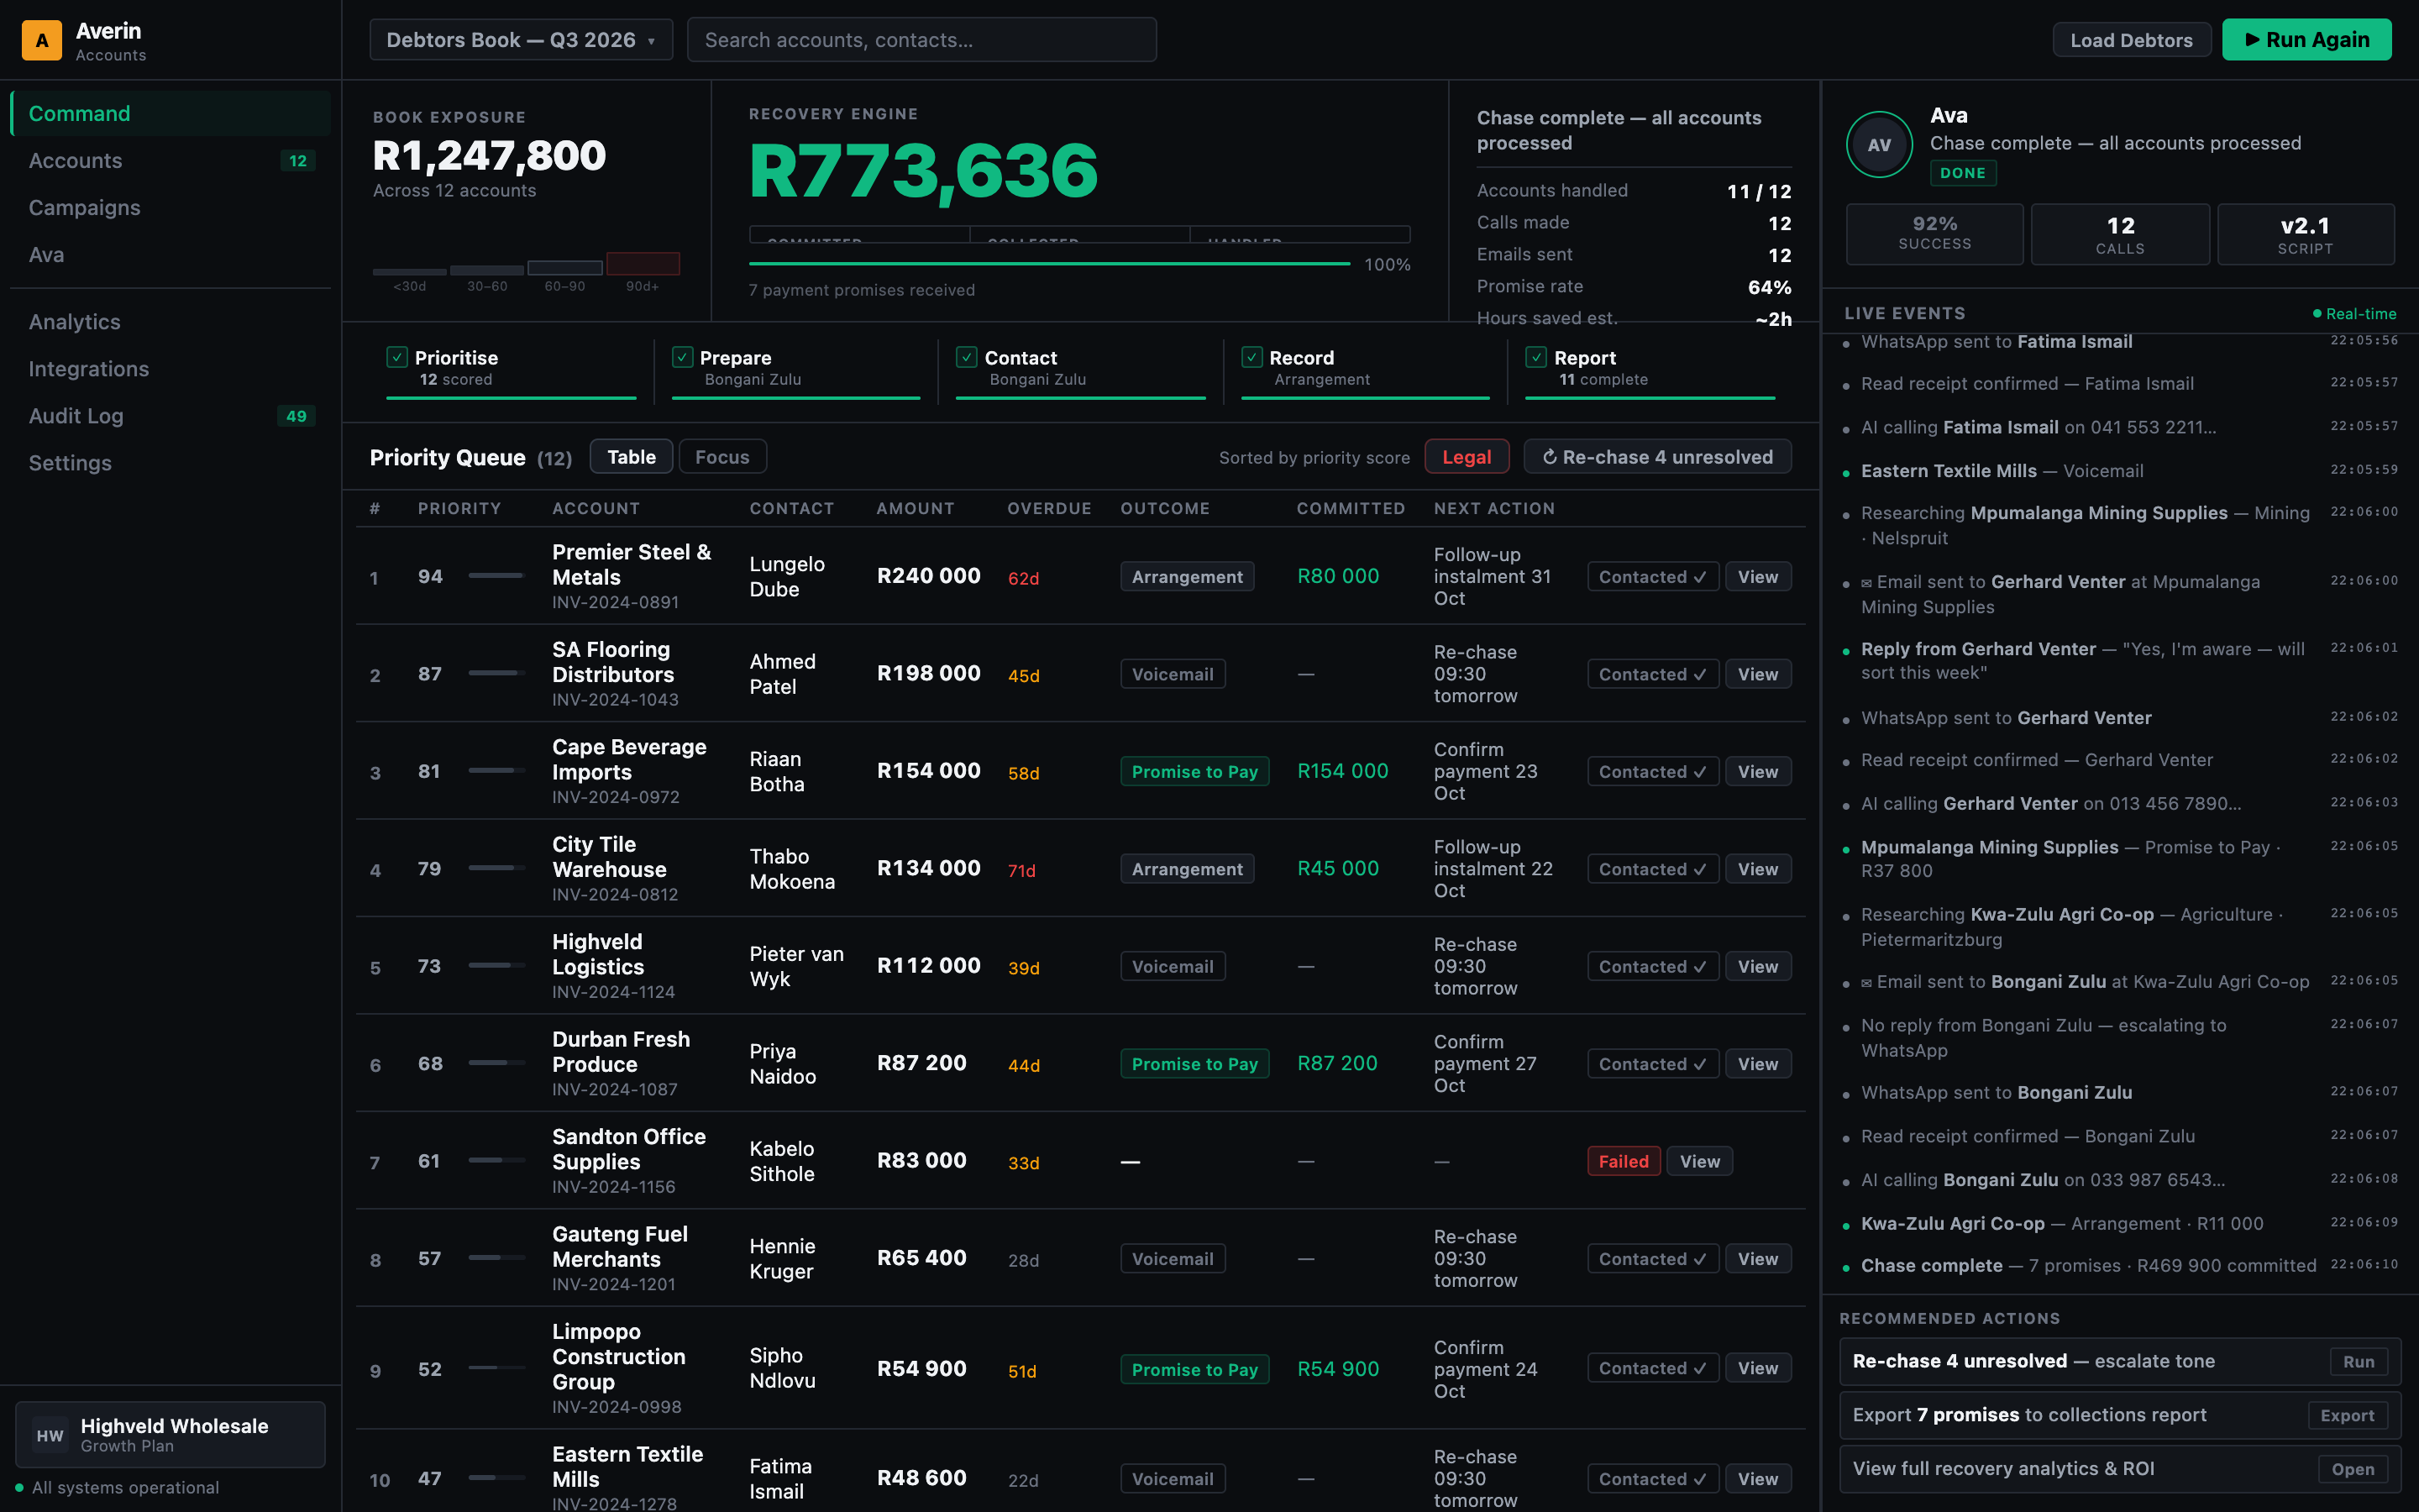Click the Real-time indicator dot

point(2317,314)
